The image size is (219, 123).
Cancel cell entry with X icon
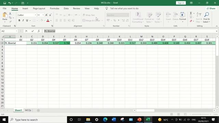pos(26,31)
